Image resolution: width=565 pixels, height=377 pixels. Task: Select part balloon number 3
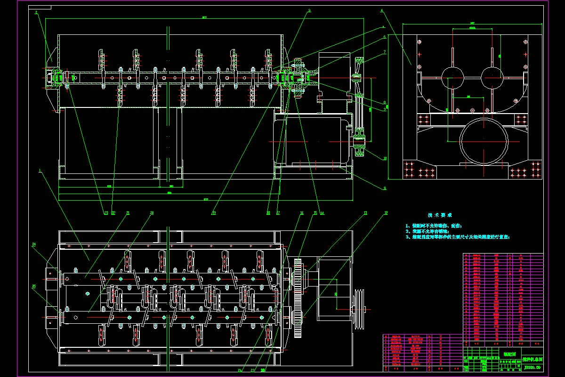309,10
